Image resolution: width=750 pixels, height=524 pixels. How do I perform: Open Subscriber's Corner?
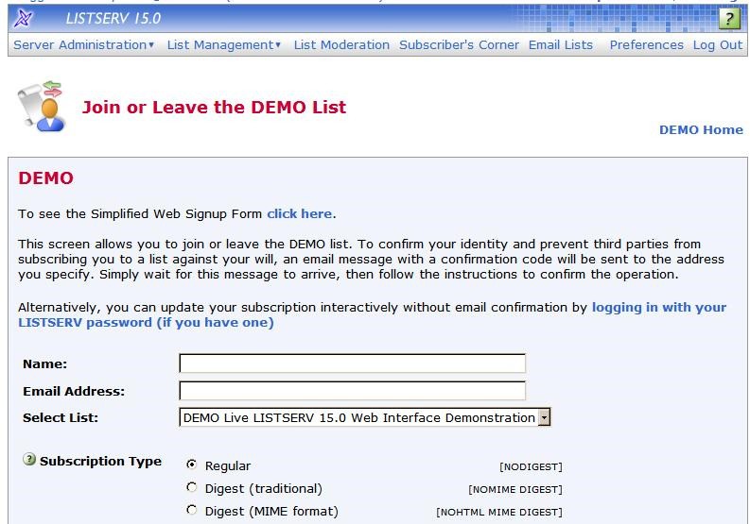[x=459, y=45]
